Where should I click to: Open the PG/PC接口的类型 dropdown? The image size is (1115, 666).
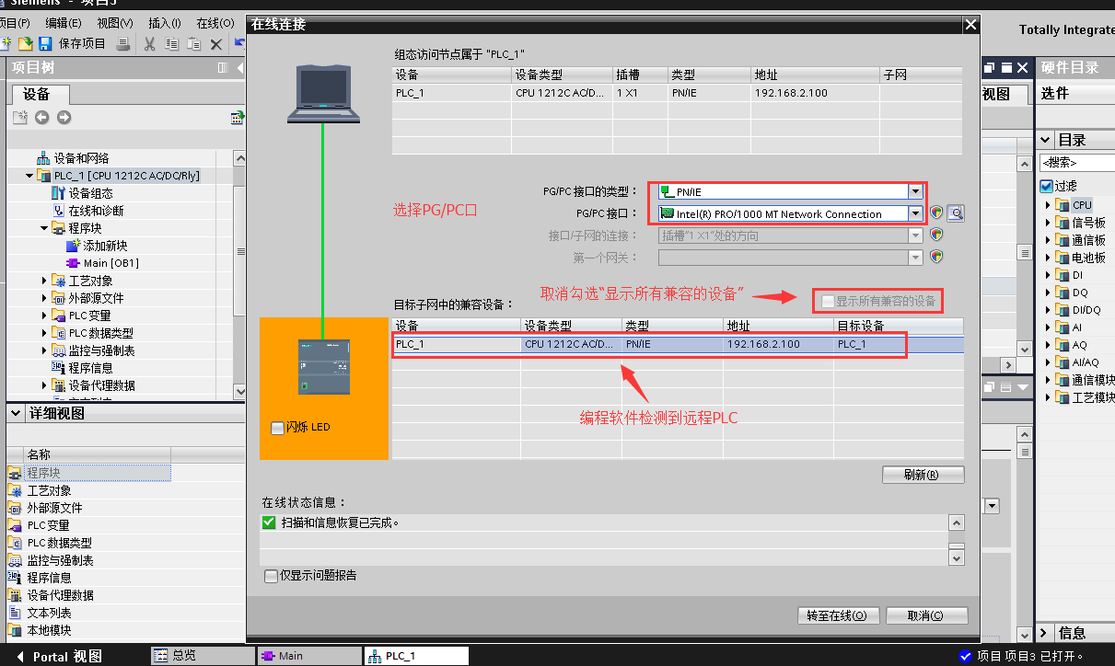click(x=915, y=191)
